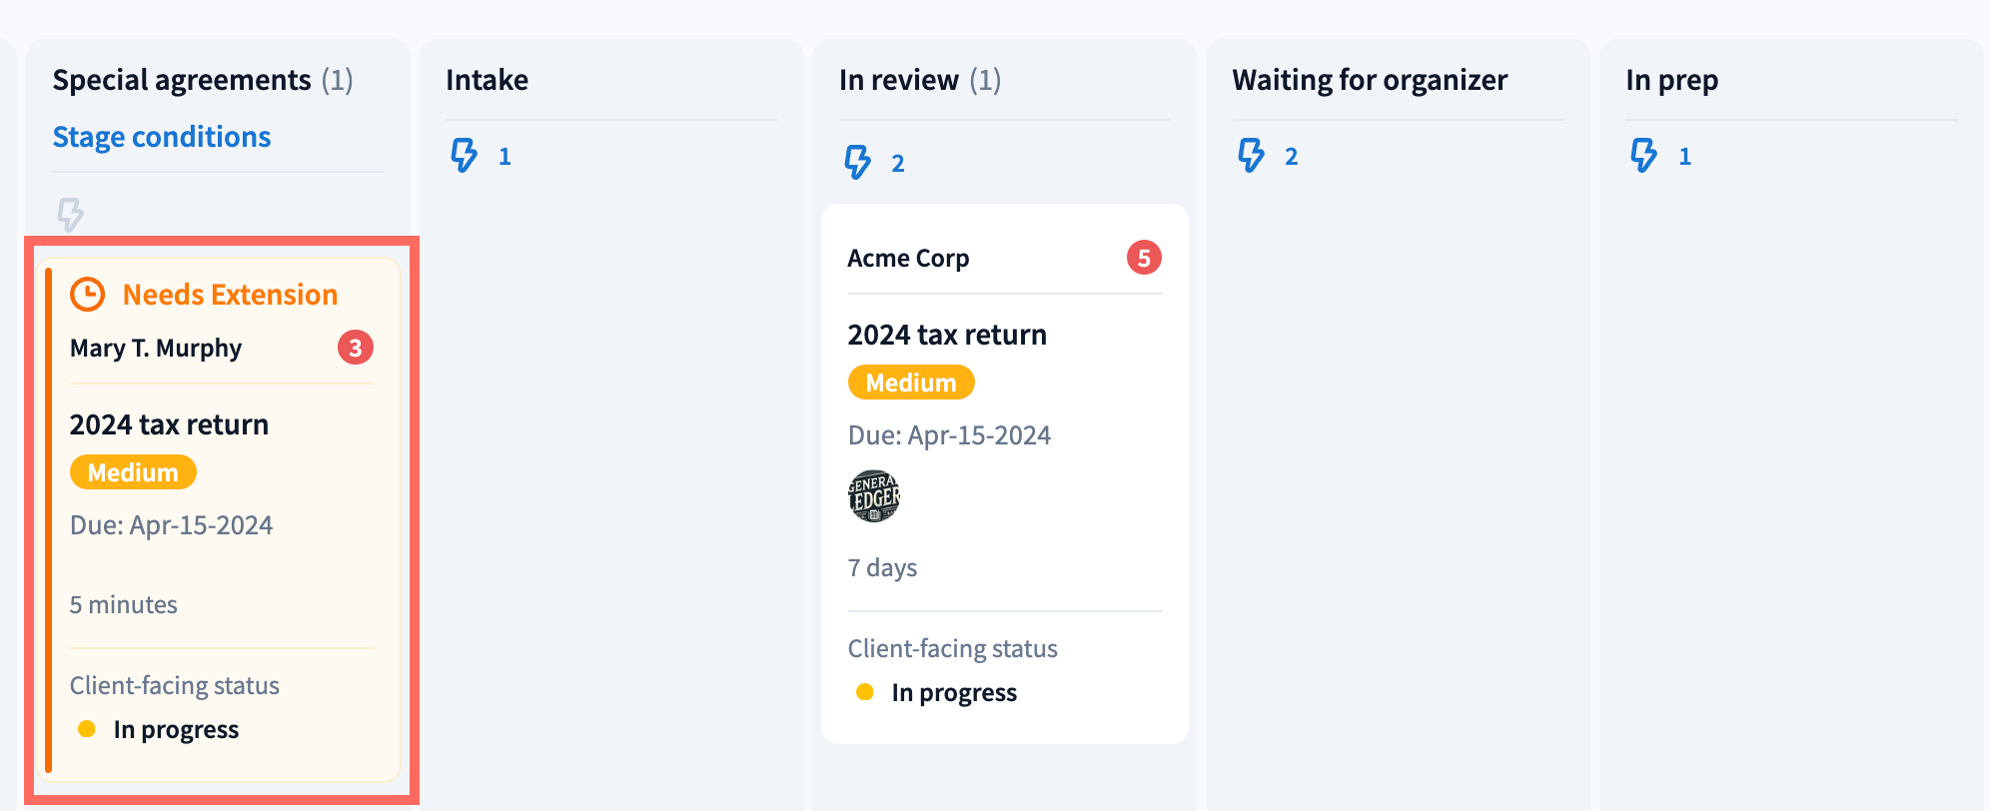Open the Acme Corp account name
This screenshot has width=1990, height=811.
tap(908, 258)
